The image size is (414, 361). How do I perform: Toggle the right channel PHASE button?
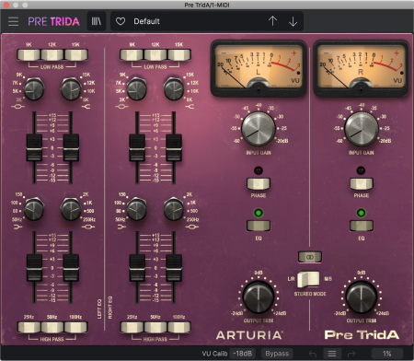coord(362,183)
